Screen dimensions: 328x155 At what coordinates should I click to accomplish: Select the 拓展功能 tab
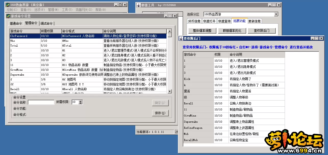(240, 21)
